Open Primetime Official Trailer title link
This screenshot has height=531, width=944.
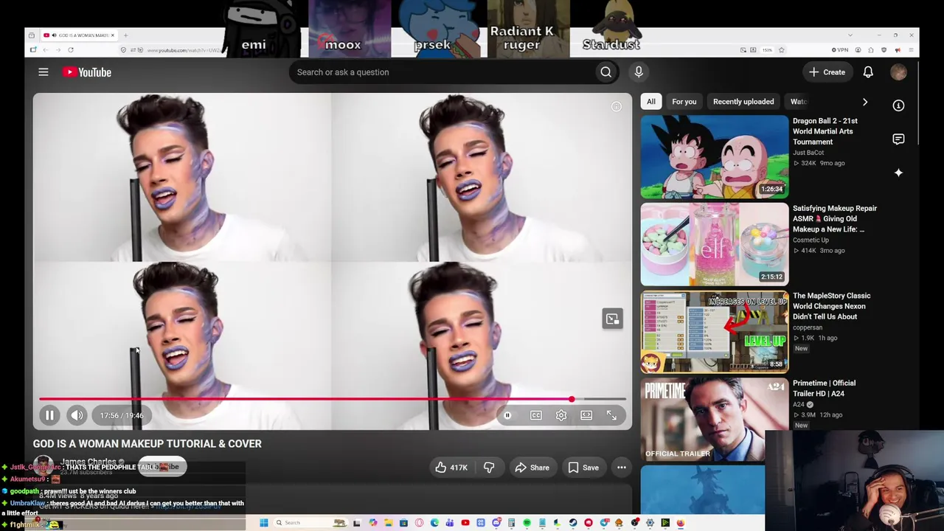click(x=824, y=388)
